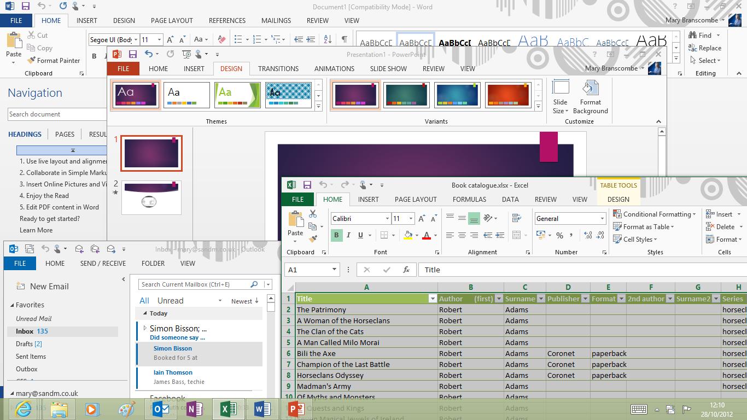The height and width of the screenshot is (420, 747).
Task: Toggle Underline in Excel Font group
Action: (x=360, y=235)
